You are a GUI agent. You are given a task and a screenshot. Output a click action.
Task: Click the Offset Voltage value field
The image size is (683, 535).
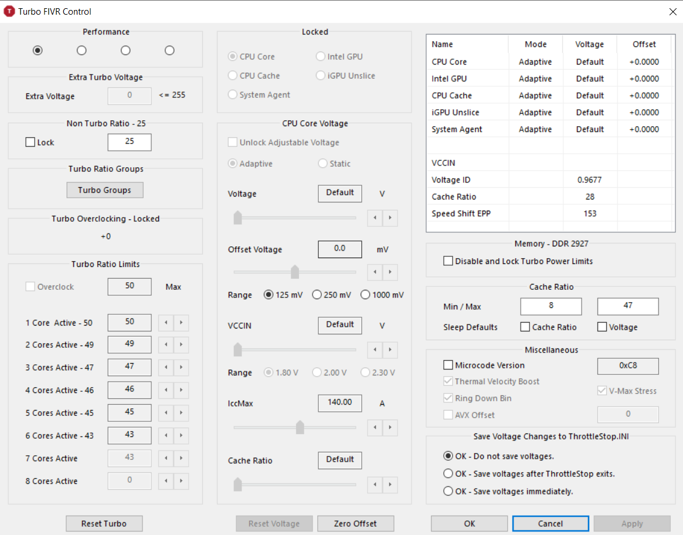tap(340, 249)
